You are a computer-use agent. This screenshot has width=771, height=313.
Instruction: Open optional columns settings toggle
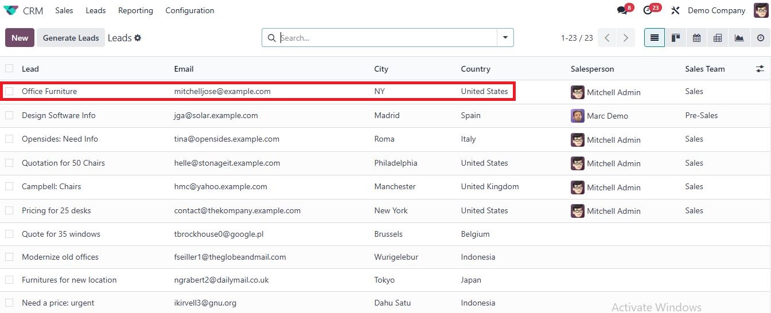(760, 69)
